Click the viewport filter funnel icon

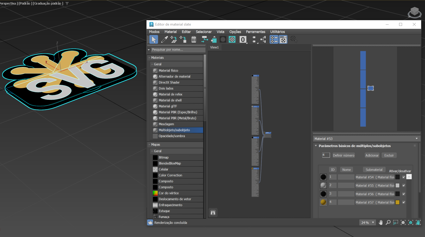click(67, 4)
